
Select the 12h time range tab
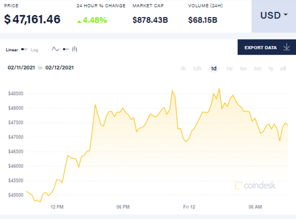coord(197,69)
